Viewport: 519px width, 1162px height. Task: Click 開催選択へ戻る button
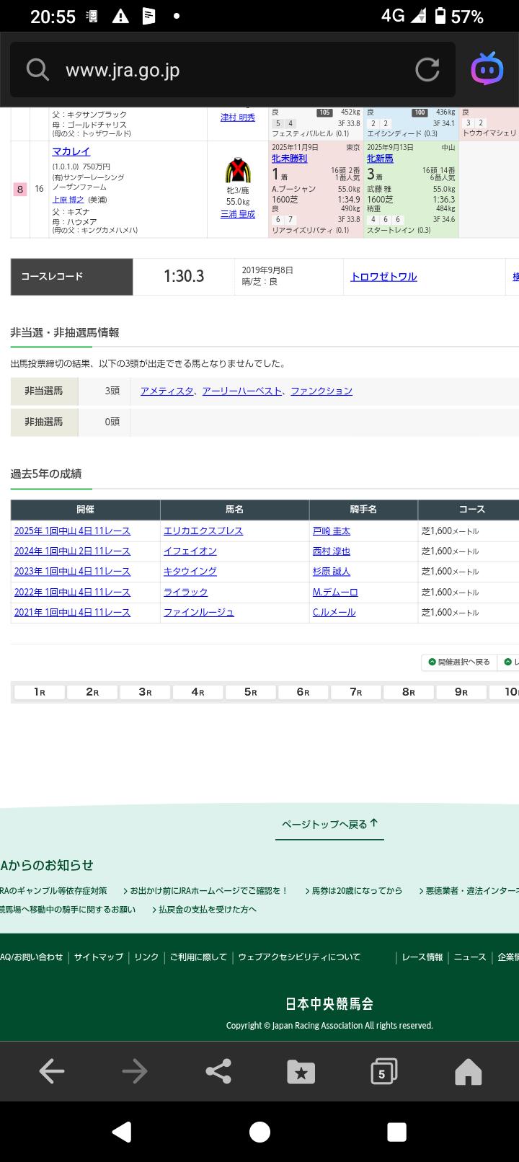coord(458,662)
